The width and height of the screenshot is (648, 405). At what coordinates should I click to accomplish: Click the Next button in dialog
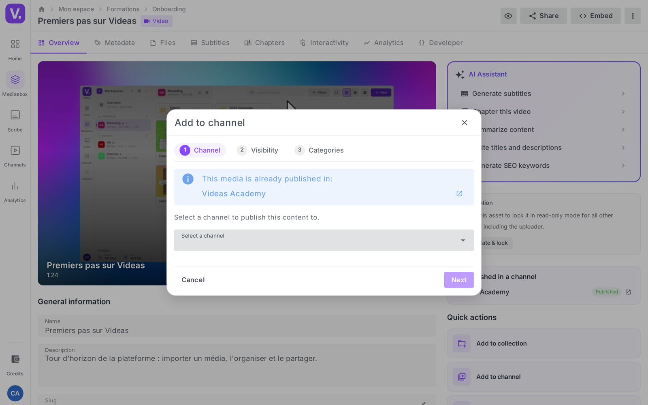[x=459, y=280]
